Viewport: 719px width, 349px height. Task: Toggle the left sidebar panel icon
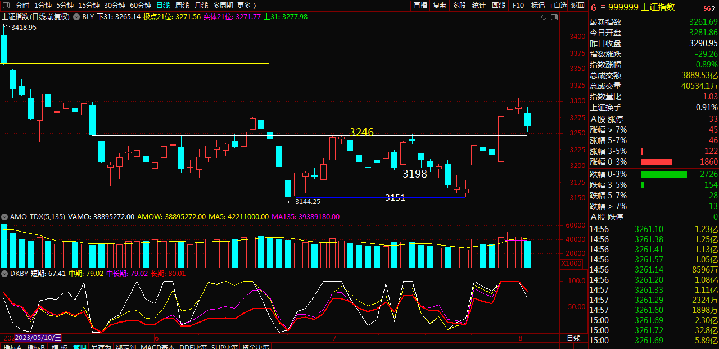tap(6, 5)
